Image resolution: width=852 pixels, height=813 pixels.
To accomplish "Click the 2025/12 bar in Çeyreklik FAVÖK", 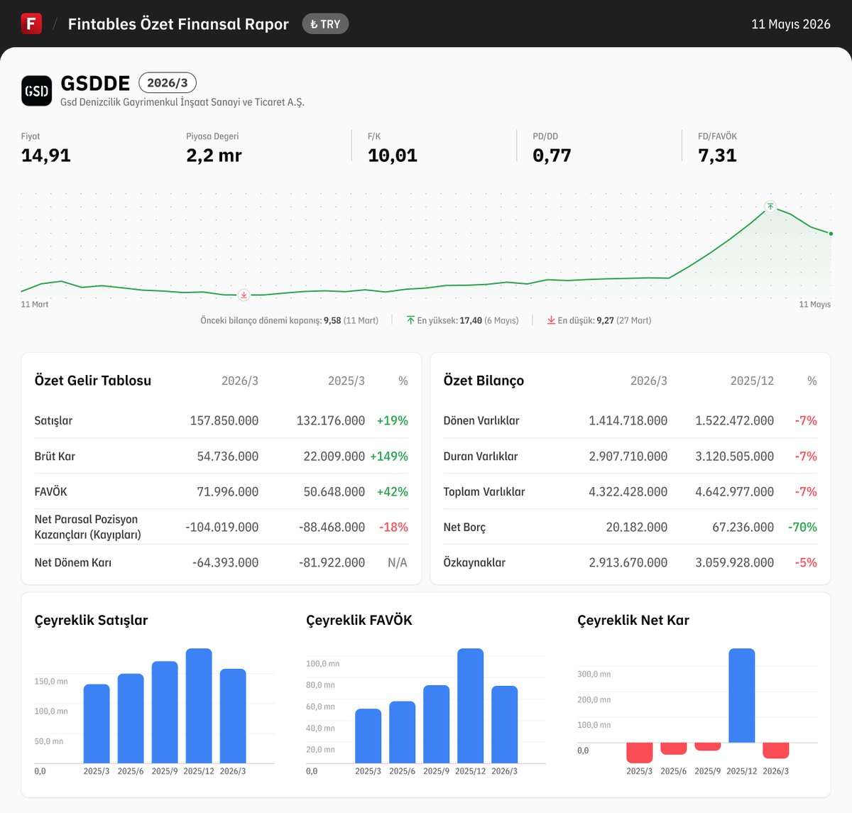I will tap(471, 706).
